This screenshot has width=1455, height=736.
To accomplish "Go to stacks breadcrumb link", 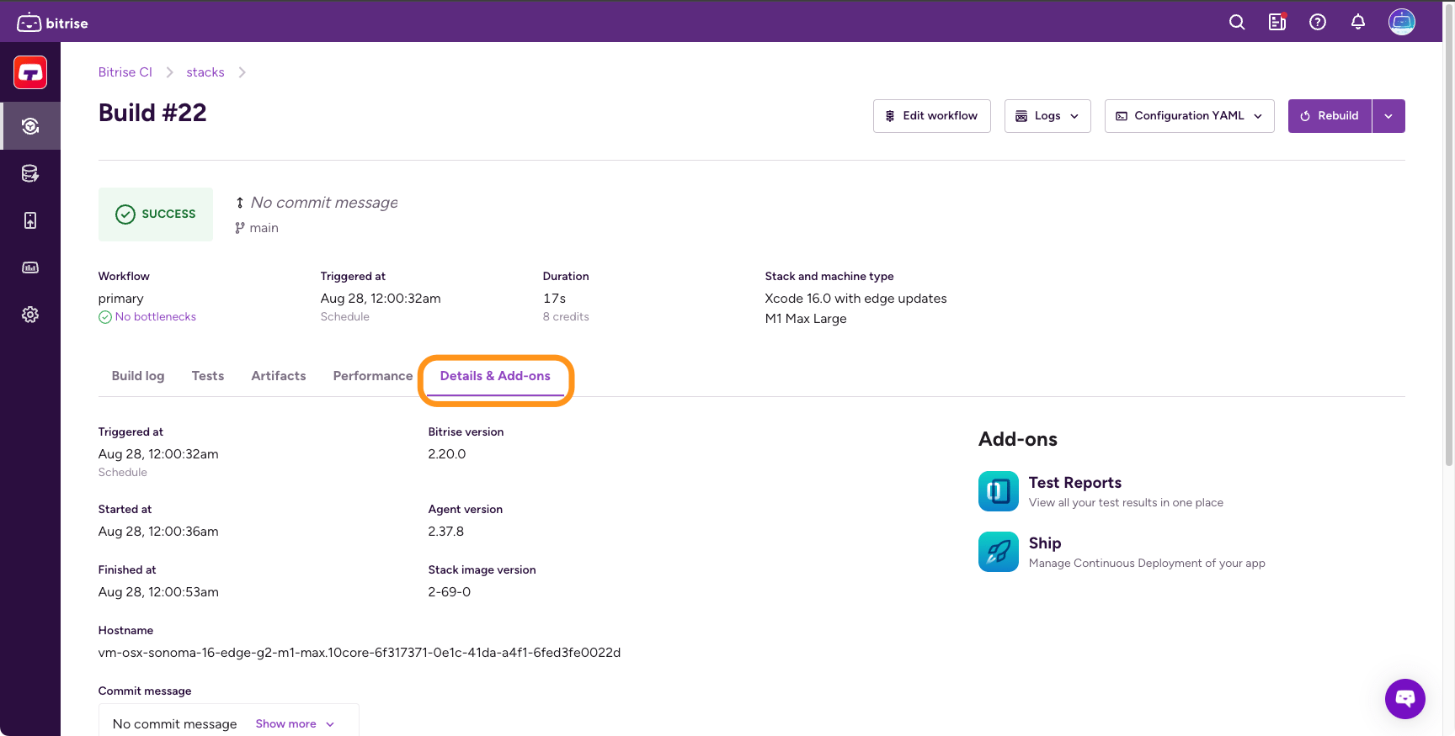I will [x=205, y=72].
